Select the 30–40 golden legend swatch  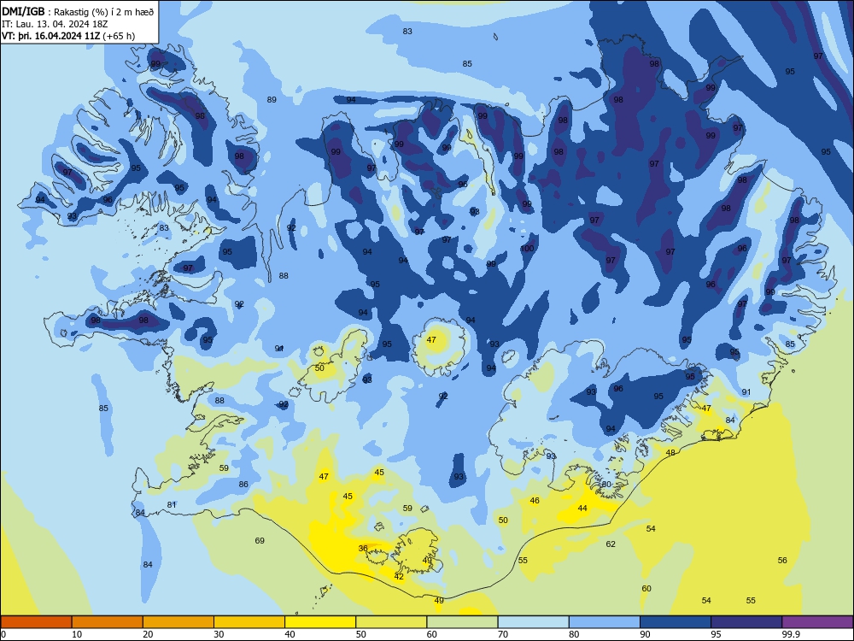[x=249, y=622]
